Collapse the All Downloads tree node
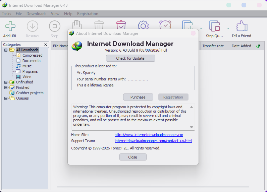The width and height of the screenshot is (267, 192). point(6,50)
